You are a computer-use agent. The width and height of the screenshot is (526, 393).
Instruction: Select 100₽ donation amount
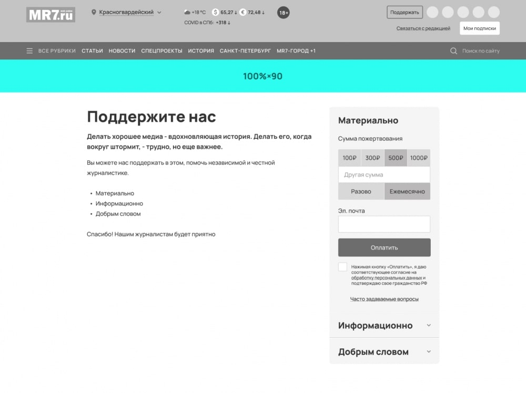tap(350, 158)
